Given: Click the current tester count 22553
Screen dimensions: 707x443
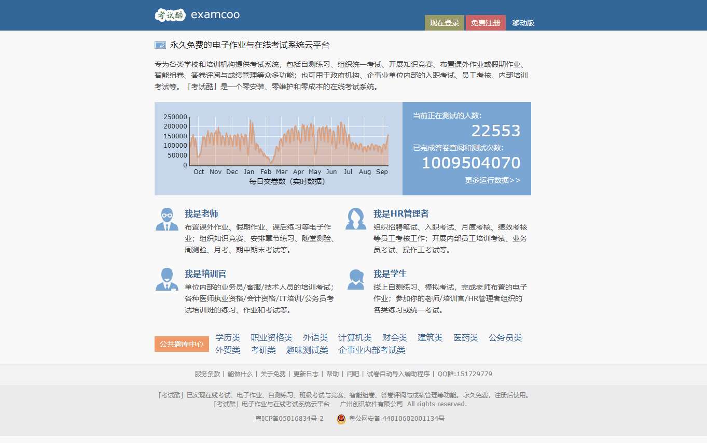Looking at the screenshot, I should pos(495,131).
